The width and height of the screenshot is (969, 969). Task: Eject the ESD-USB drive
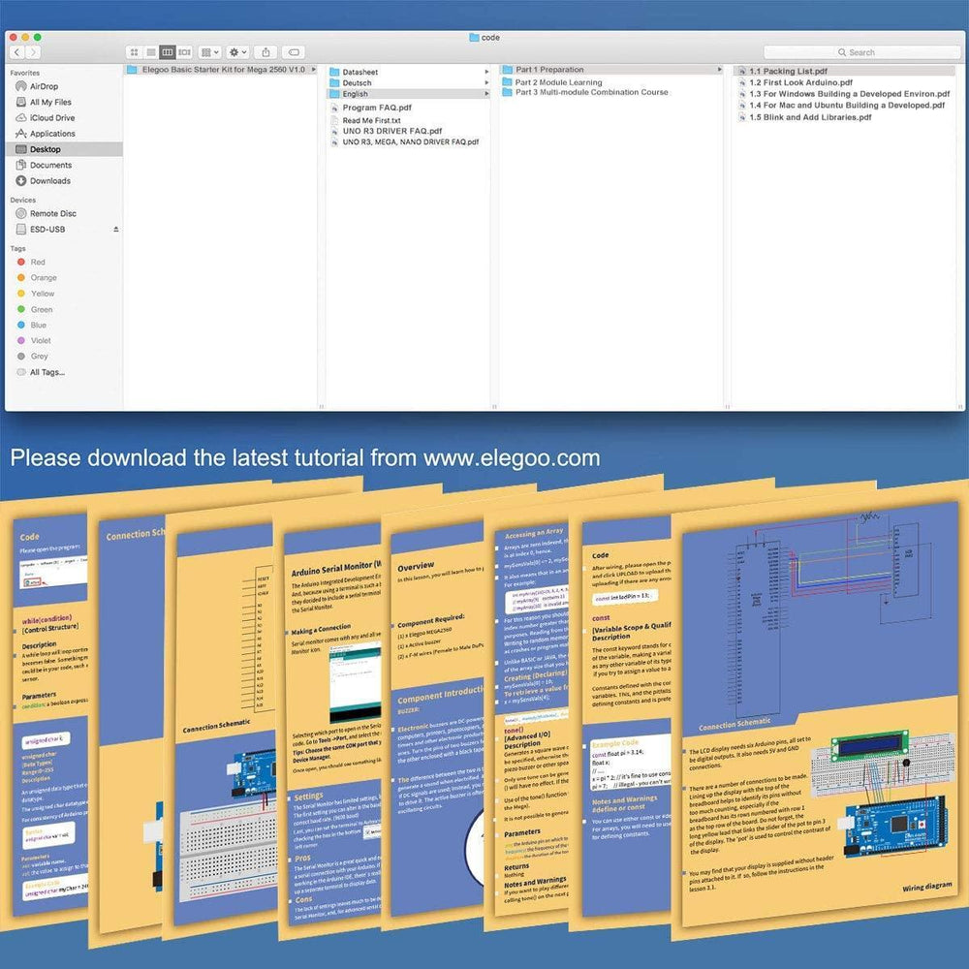click(x=116, y=230)
